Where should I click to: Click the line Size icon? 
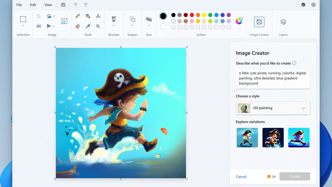(x=149, y=19)
